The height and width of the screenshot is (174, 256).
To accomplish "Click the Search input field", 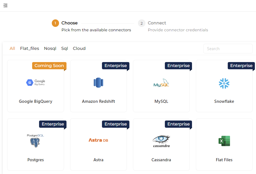I will click(x=228, y=48).
